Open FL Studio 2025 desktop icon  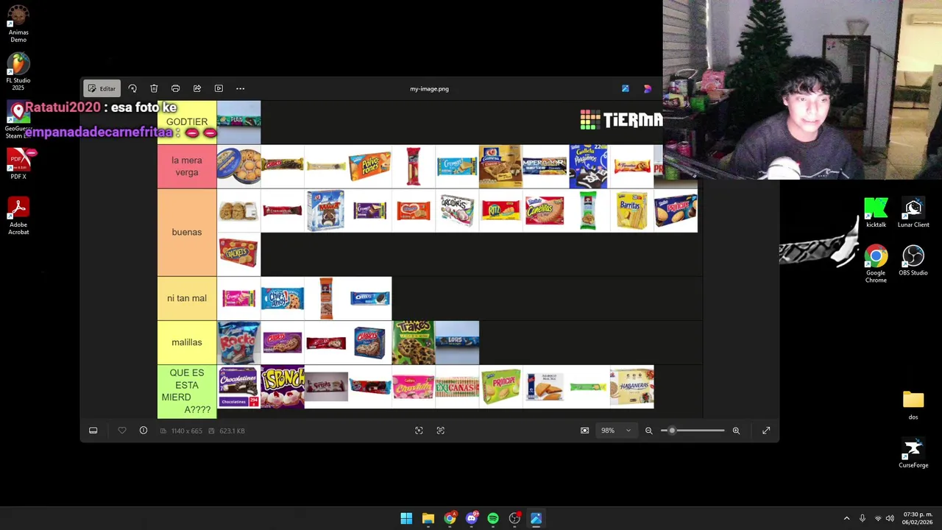point(18,72)
